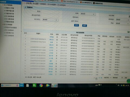
Task: Open the media player taskbar icon
Action: 48,85
